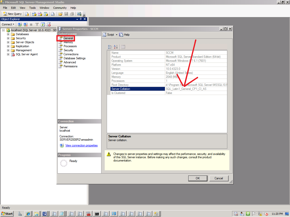The height and width of the screenshot is (217, 290).
Task: Open the Window menu
Action: 44,8
